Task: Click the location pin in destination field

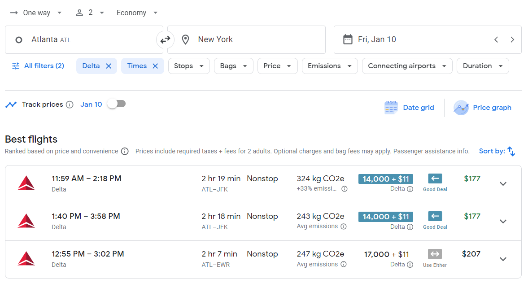Action: tap(185, 39)
